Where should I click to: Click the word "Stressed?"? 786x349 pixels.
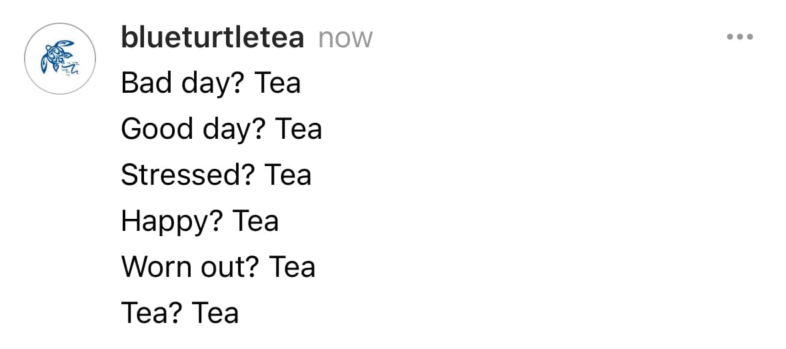coord(188,175)
